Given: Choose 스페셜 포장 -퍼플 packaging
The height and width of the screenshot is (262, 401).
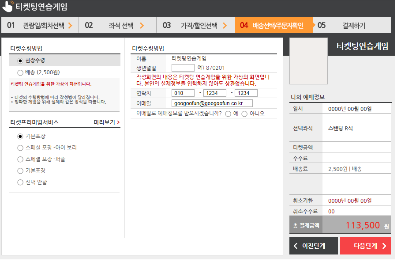Looking at the screenshot, I should (x=20, y=159).
